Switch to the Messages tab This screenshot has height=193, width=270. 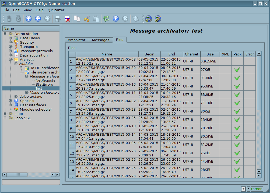click(100, 40)
